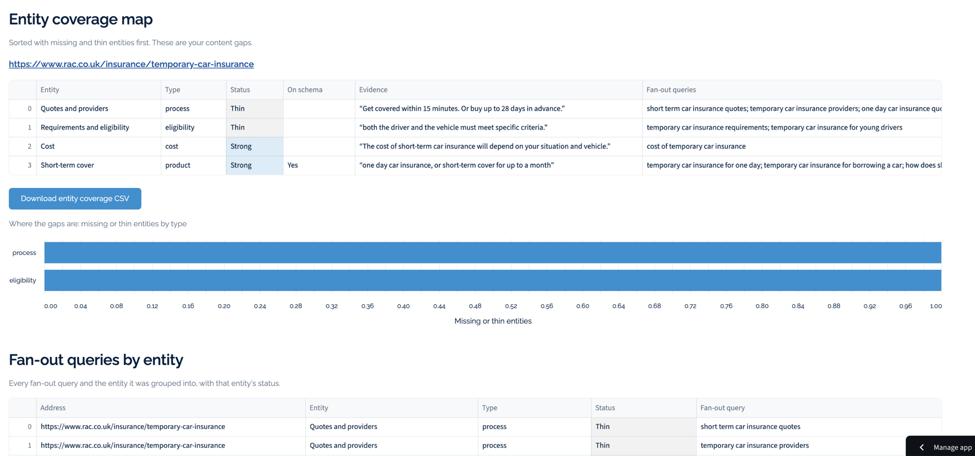Click the Type header in fan-out table
This screenshot has height=456, width=975.
[535, 408]
